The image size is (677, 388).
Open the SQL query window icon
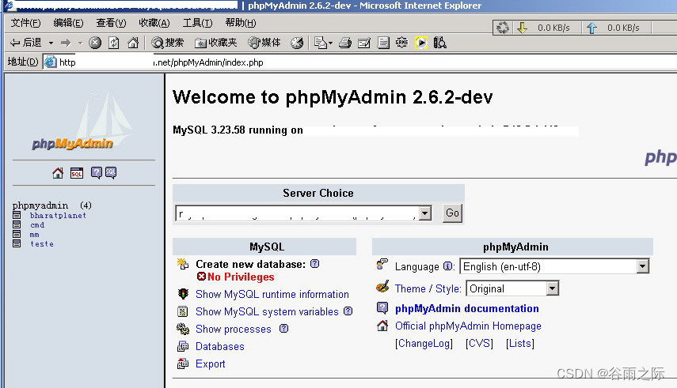click(77, 173)
